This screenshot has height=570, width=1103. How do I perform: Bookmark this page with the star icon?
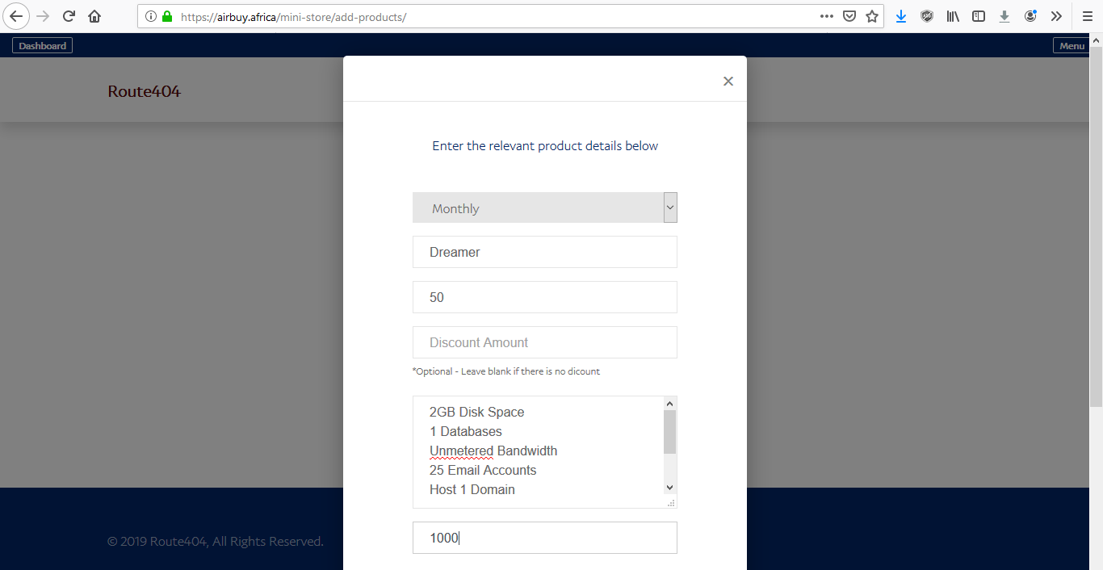click(x=872, y=16)
